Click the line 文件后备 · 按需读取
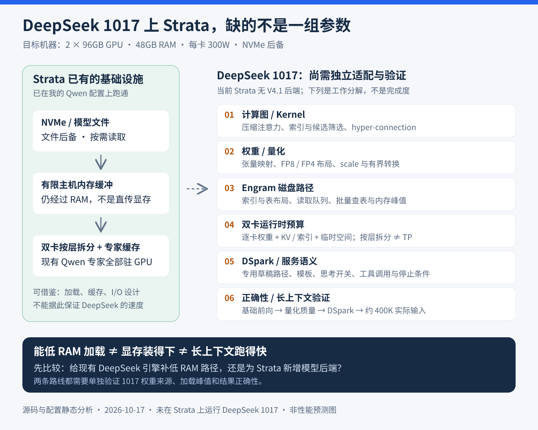The width and height of the screenshot is (538, 430). 83,137
